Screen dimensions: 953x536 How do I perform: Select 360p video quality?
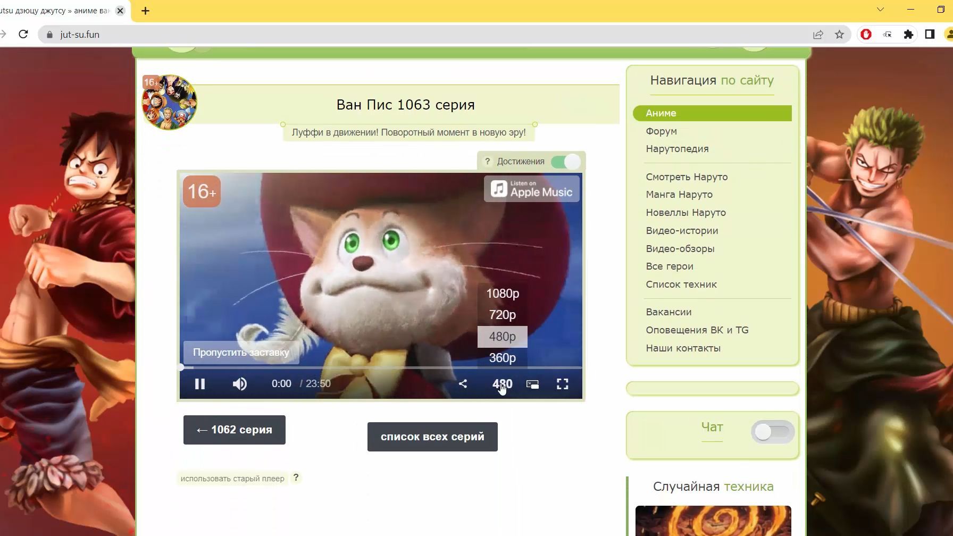503,358
